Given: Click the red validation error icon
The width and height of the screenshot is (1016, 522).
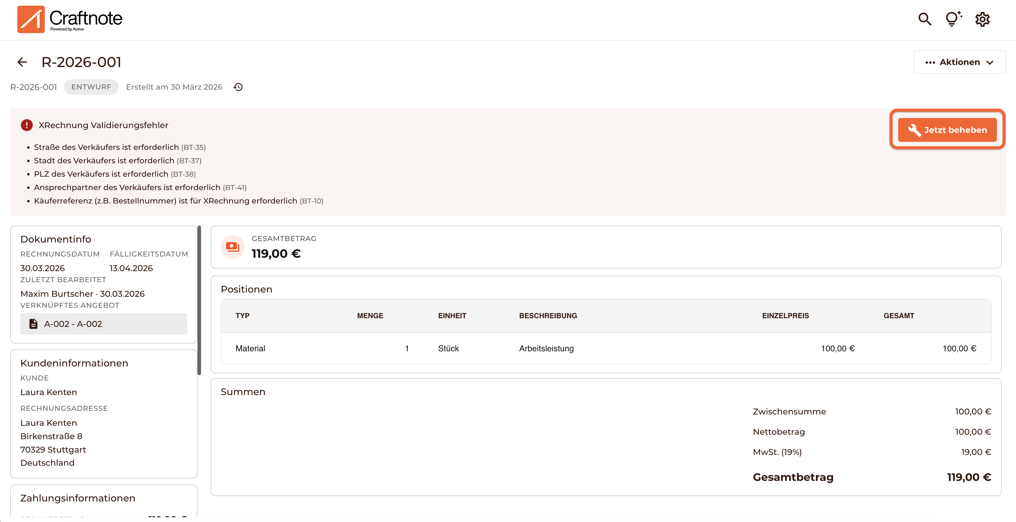Looking at the screenshot, I should (27, 125).
